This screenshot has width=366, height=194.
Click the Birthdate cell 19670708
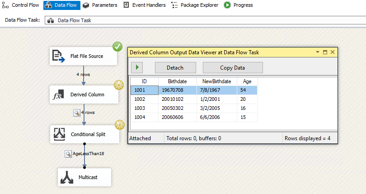coord(178,90)
